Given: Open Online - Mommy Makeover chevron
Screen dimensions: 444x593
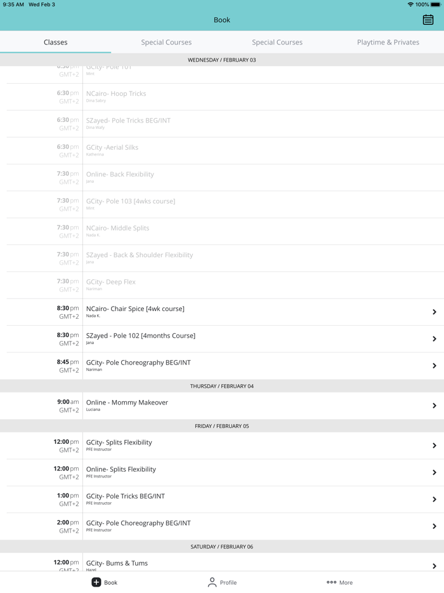Looking at the screenshot, I should coord(434,406).
